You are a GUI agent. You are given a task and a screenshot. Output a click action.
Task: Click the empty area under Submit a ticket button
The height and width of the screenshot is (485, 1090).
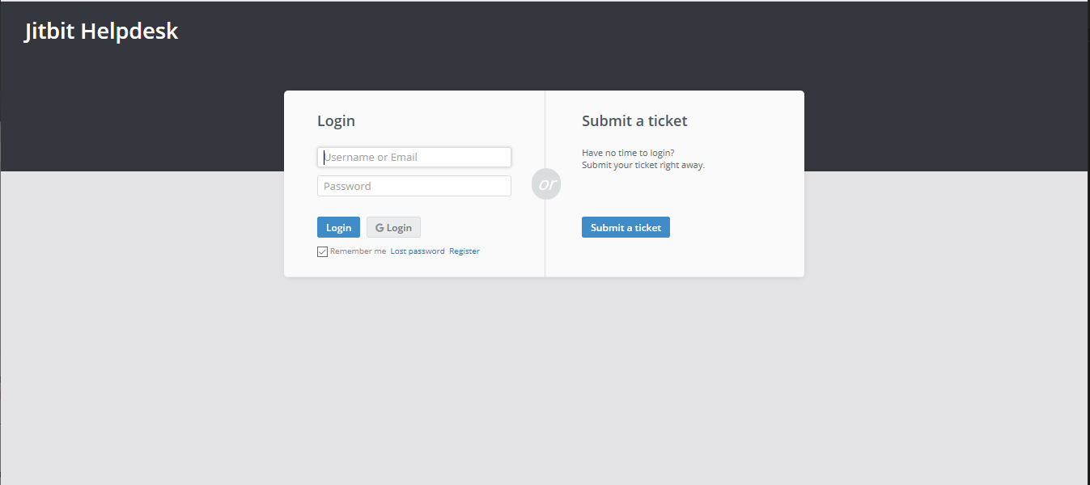pos(674,257)
